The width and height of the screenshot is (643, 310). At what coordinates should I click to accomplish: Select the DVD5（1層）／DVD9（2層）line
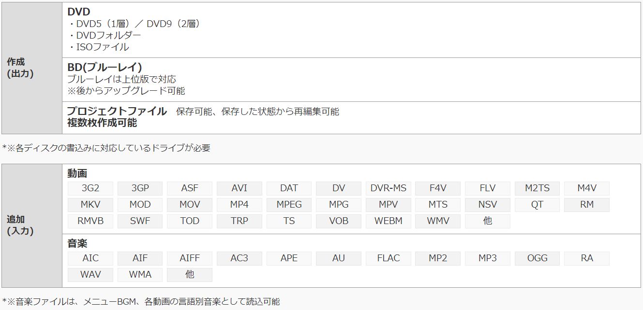[x=134, y=24]
